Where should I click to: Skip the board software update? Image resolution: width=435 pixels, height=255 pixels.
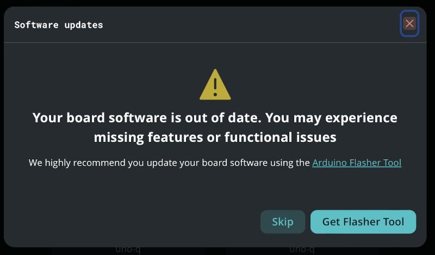coord(283,222)
